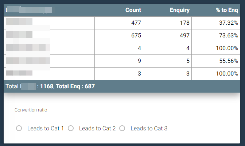Click the Convertion ratio label
The image size is (245, 146).
[31, 110]
